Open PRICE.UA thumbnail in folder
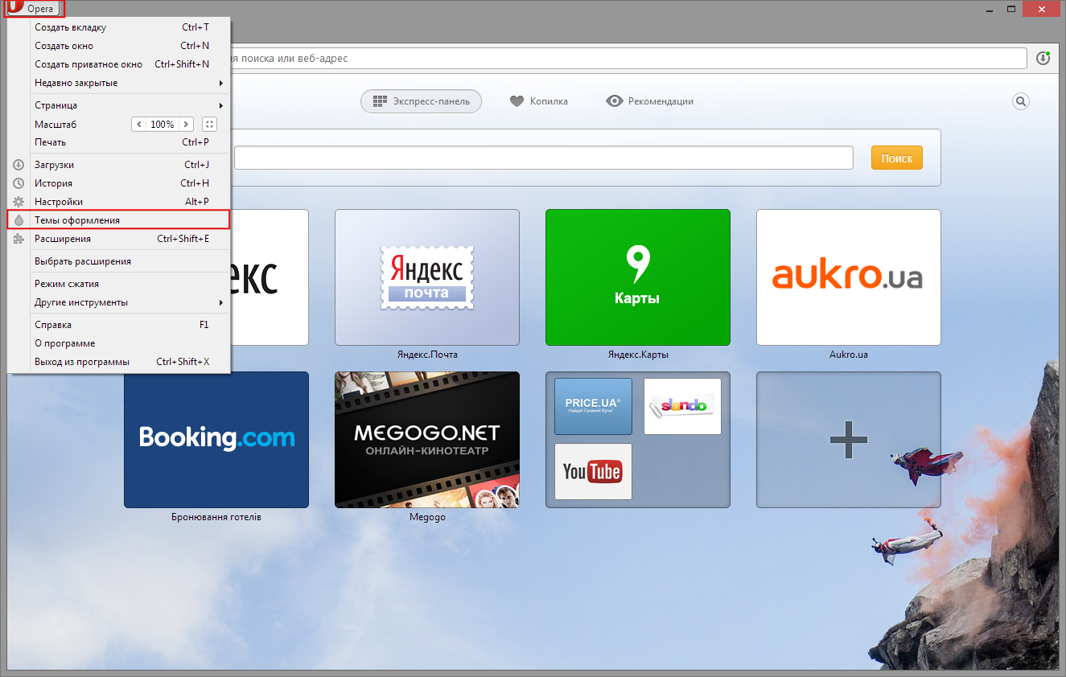Viewport: 1066px width, 677px height. pos(594,407)
